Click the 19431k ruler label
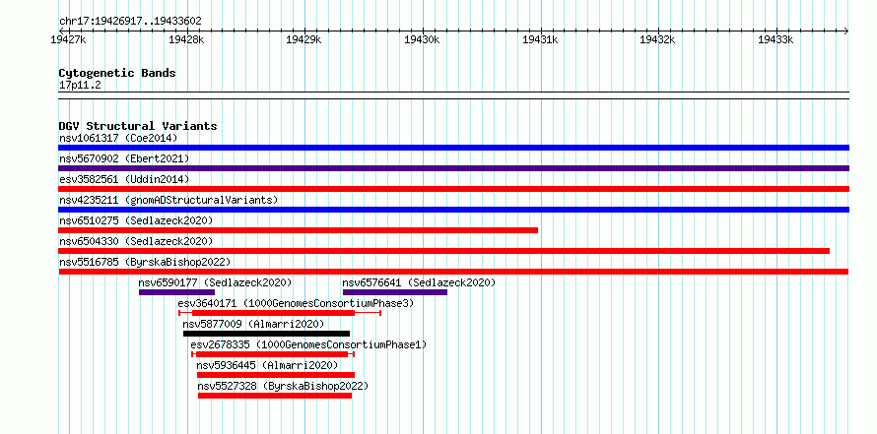 [x=540, y=39]
